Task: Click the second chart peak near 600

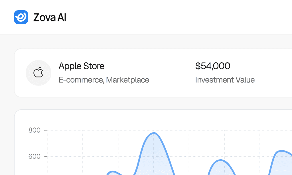Action: (221, 160)
